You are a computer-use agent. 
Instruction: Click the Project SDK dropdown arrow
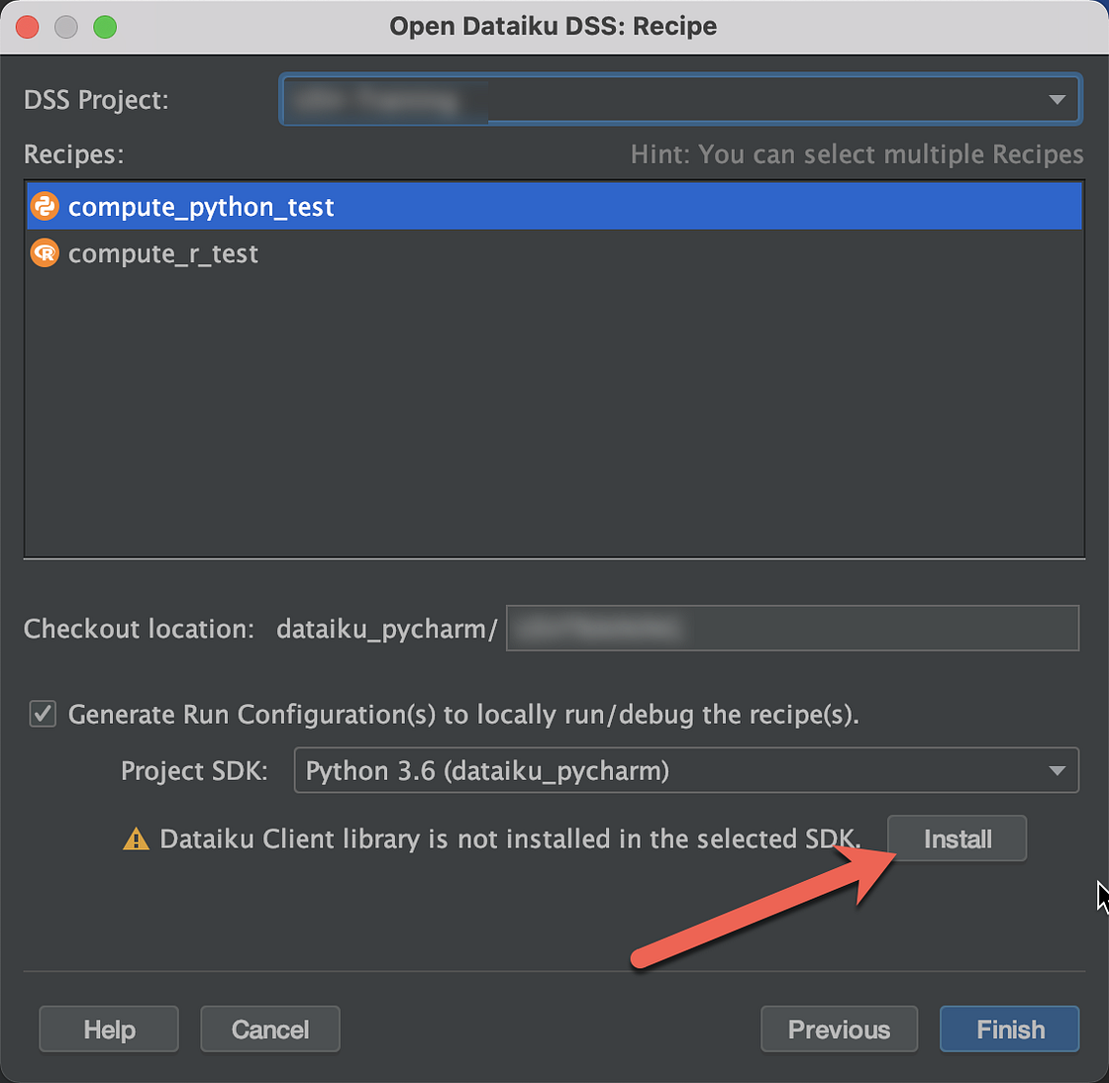[1059, 770]
